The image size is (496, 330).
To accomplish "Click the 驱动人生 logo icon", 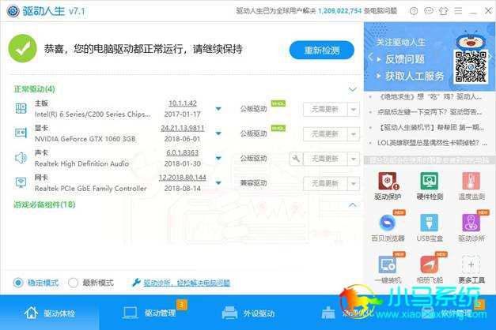I will point(13,11).
